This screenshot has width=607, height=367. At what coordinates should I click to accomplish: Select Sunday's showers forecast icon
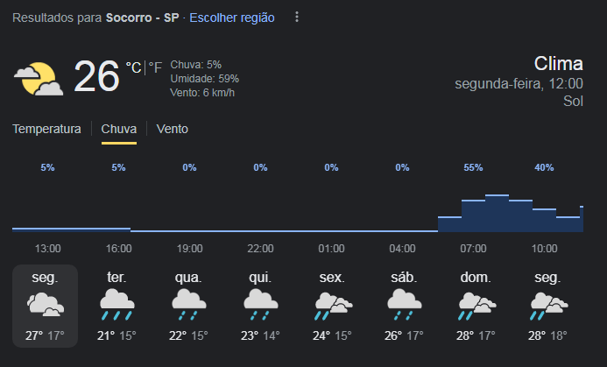click(476, 306)
